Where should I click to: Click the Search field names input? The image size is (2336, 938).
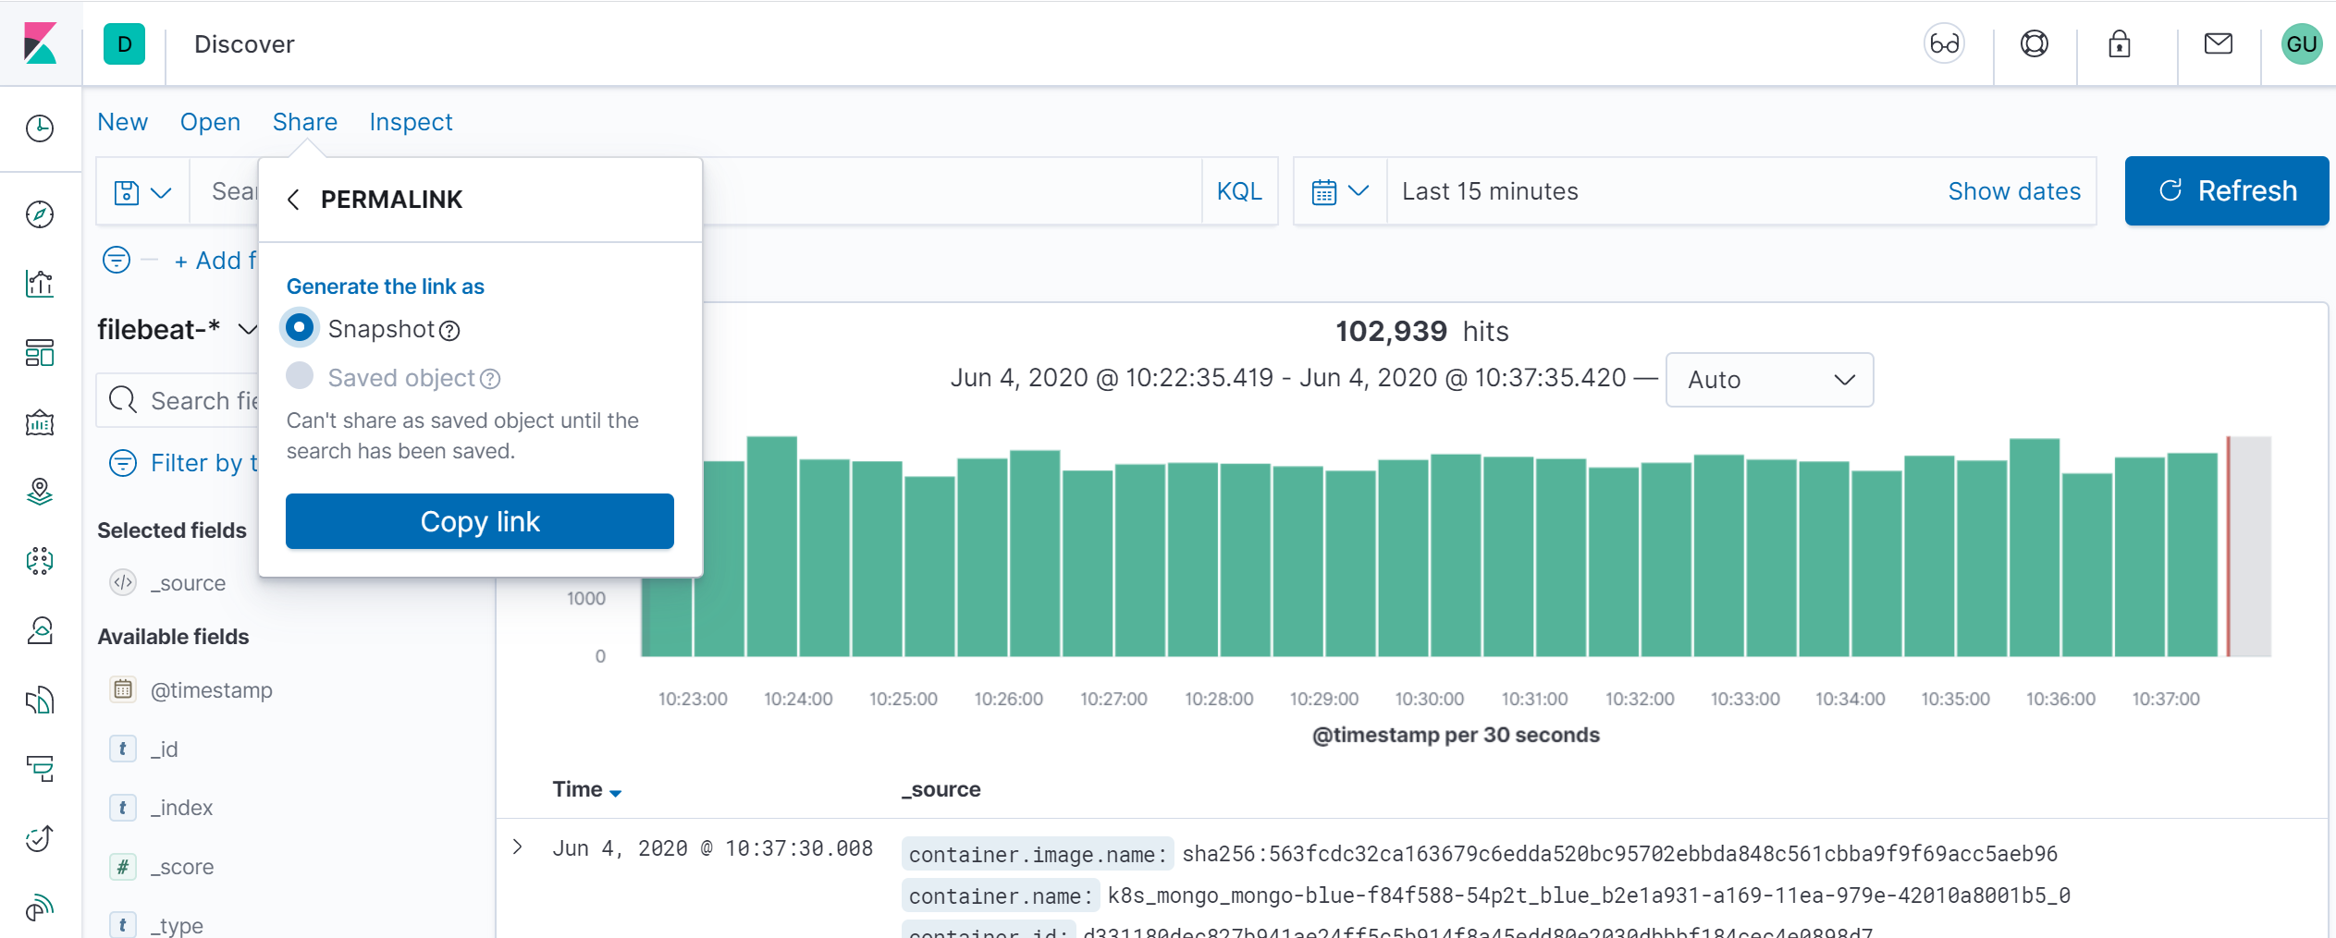tap(178, 400)
